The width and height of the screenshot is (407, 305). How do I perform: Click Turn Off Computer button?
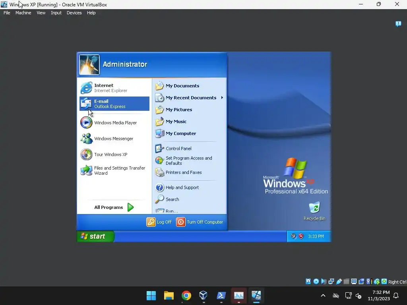pyautogui.click(x=200, y=222)
